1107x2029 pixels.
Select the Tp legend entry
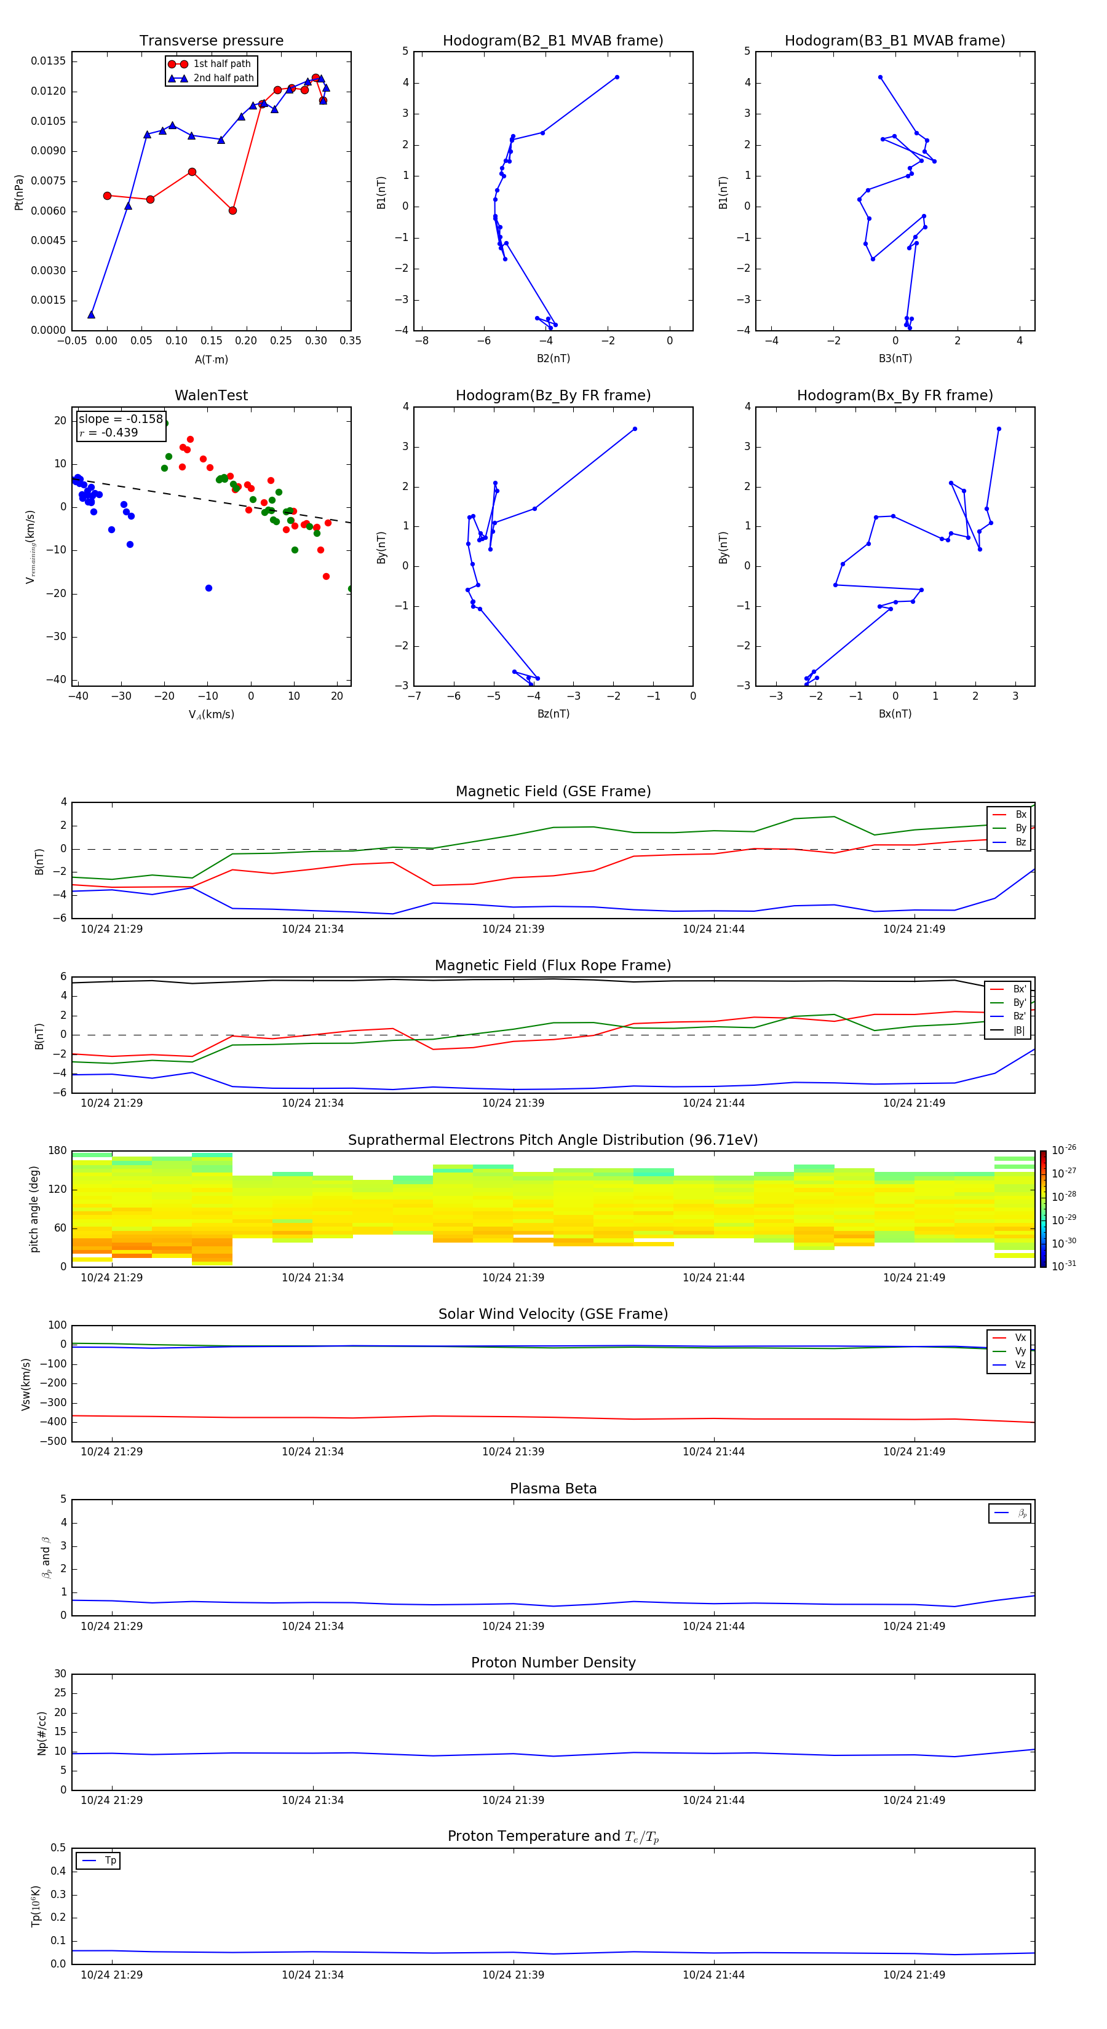pos(98,1861)
